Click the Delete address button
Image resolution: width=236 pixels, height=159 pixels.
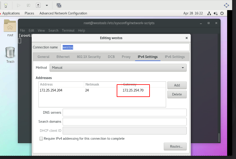click(x=177, y=94)
